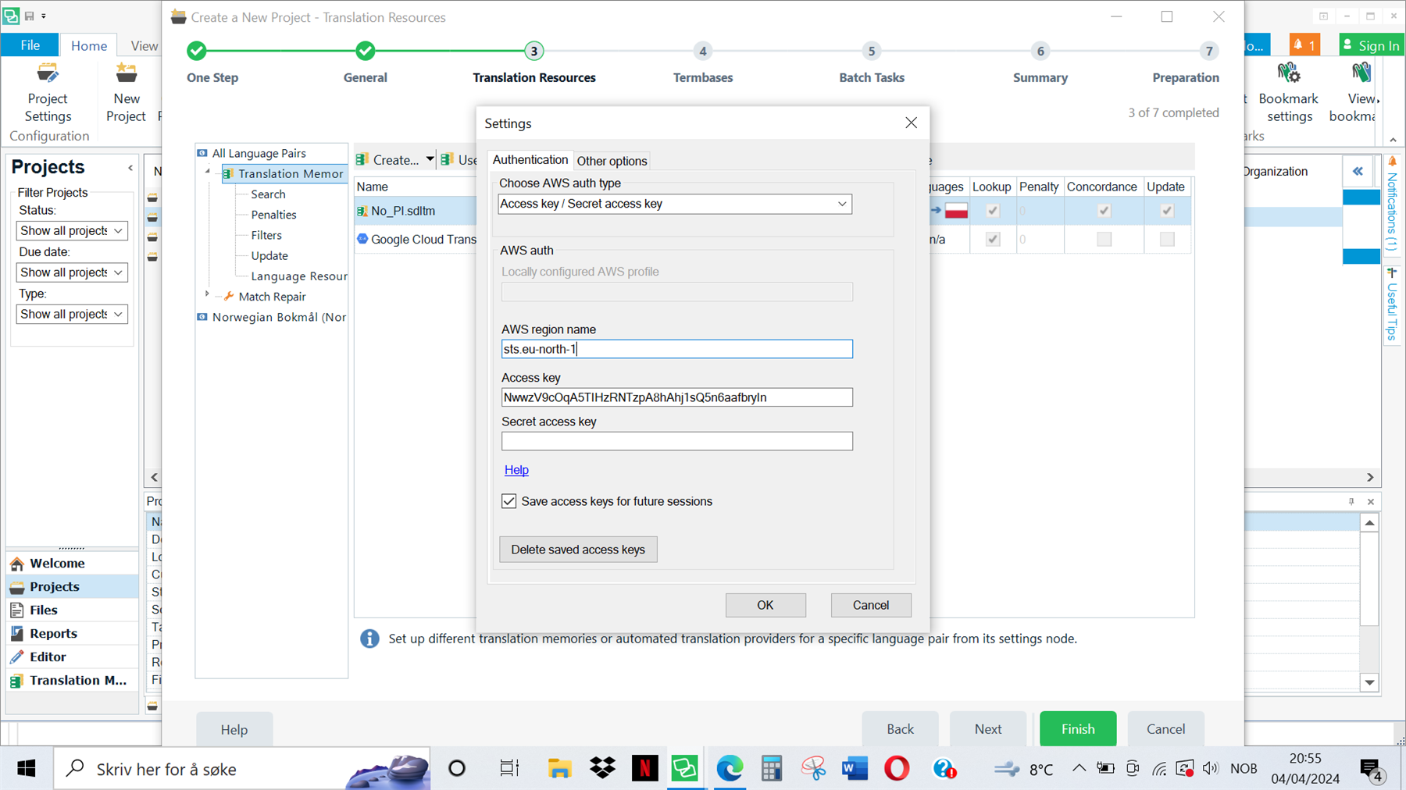Image resolution: width=1406 pixels, height=790 pixels.
Task: Go to the Termbases wizard step
Action: coord(703,64)
